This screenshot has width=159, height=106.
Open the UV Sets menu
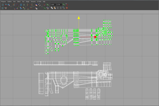coord(39,2)
